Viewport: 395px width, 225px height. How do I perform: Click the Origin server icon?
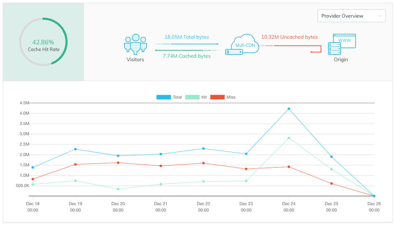coord(342,44)
